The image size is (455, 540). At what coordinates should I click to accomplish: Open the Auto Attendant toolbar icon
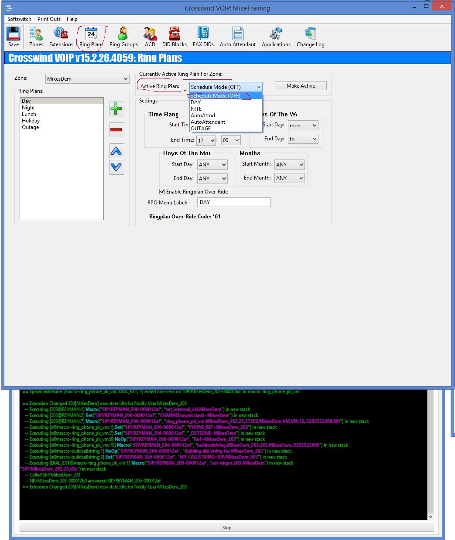238,37
